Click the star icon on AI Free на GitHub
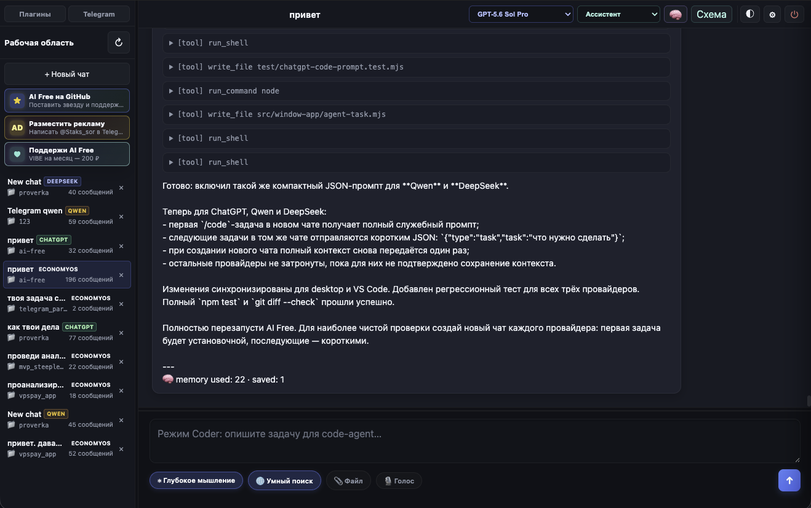This screenshot has height=508, width=811. 17,100
